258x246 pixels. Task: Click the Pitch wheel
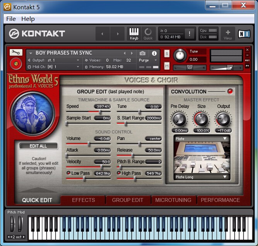(12, 224)
